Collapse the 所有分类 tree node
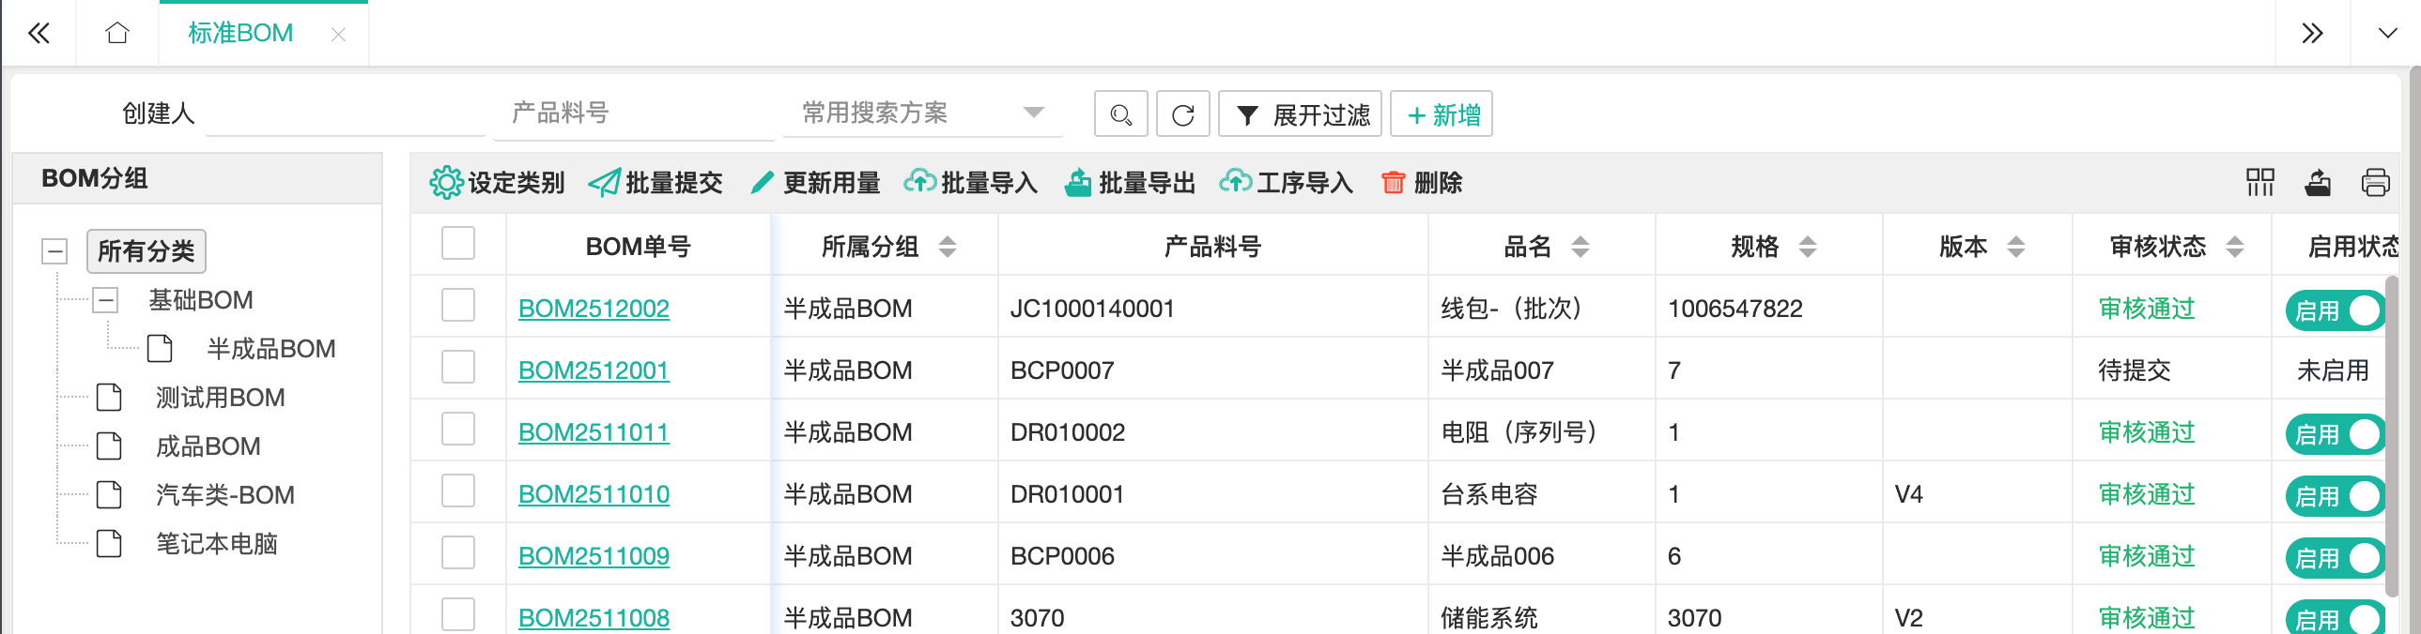 tap(55, 250)
